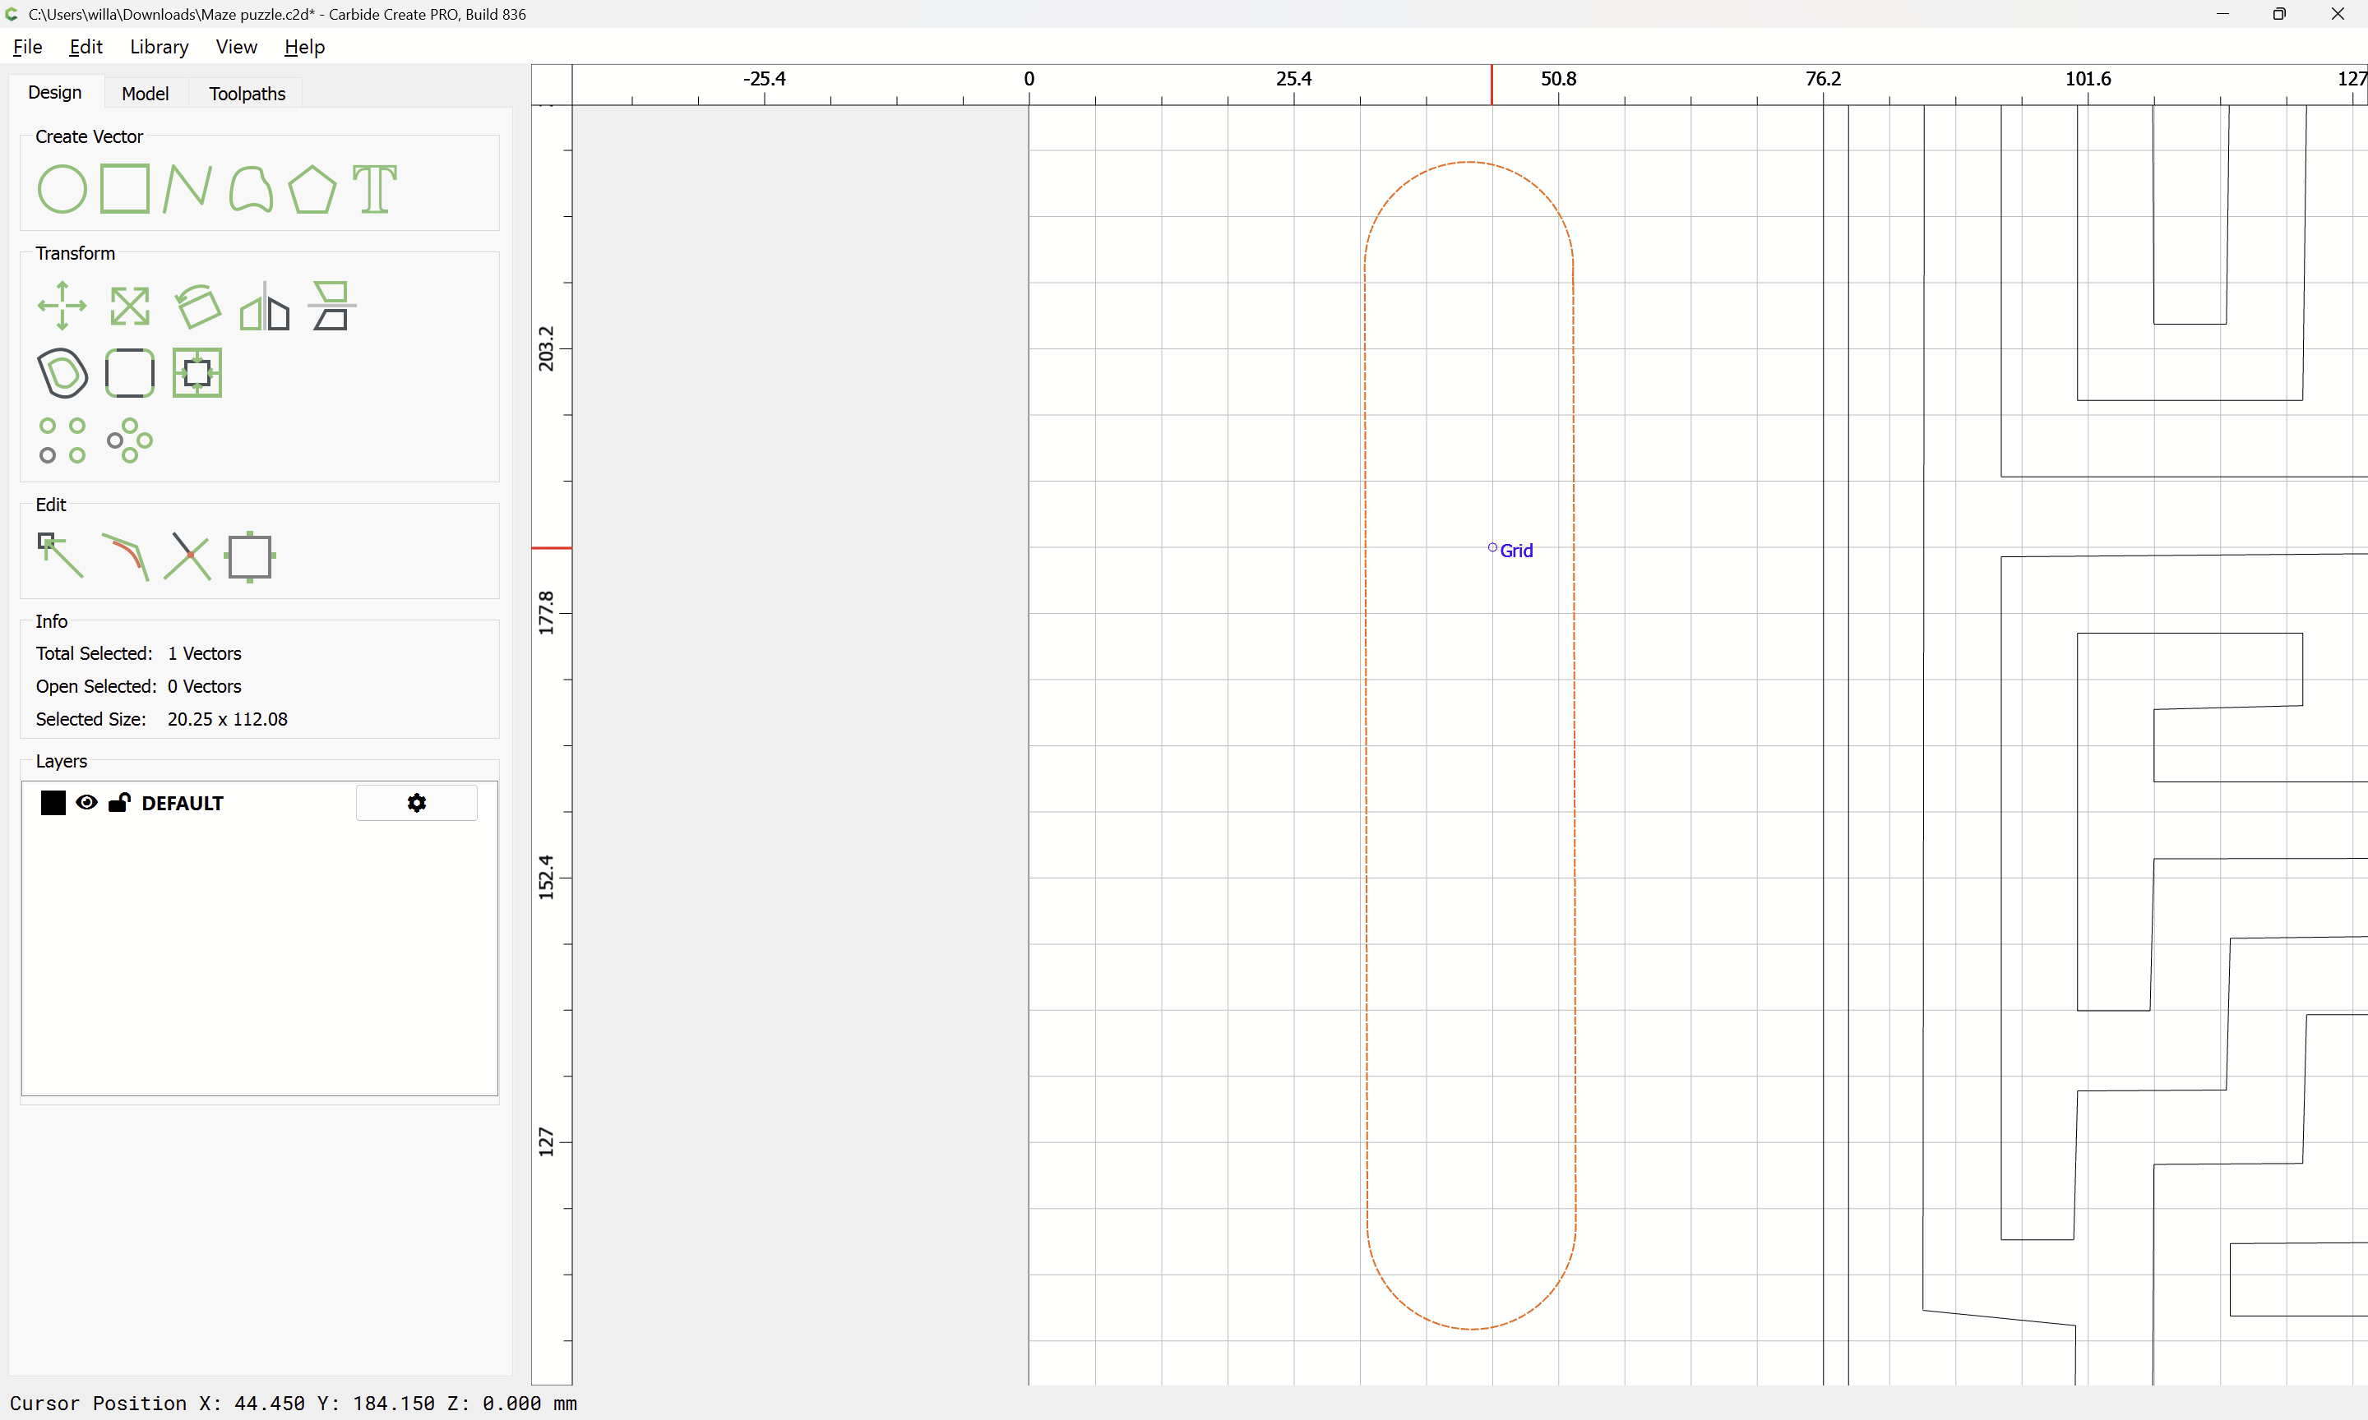Pick the Polygon vector tool
This screenshot has height=1420, width=2368.
[312, 188]
